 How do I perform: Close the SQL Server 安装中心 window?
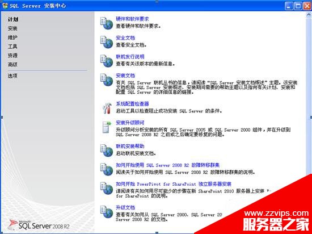tap(307, 6)
